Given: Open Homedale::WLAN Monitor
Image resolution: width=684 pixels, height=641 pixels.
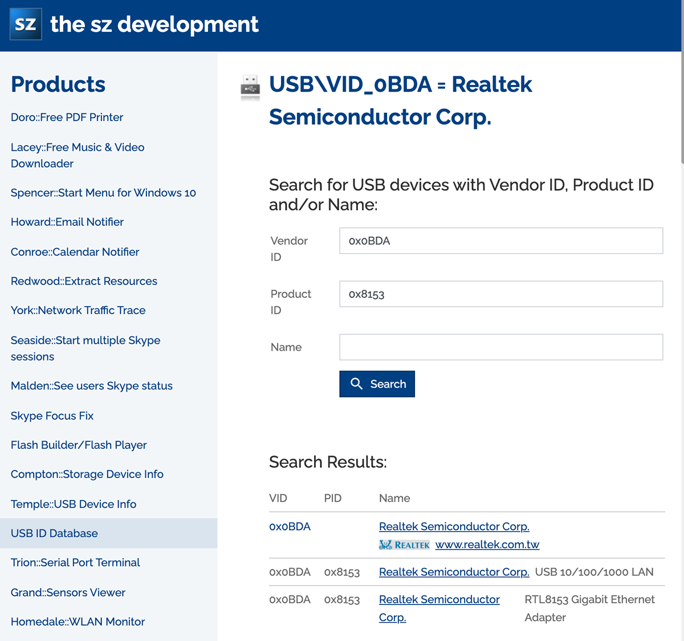Looking at the screenshot, I should (78, 622).
